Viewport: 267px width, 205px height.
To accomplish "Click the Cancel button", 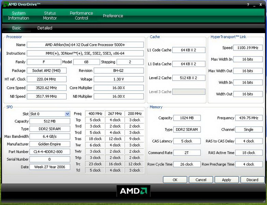I will (x=201, y=180).
